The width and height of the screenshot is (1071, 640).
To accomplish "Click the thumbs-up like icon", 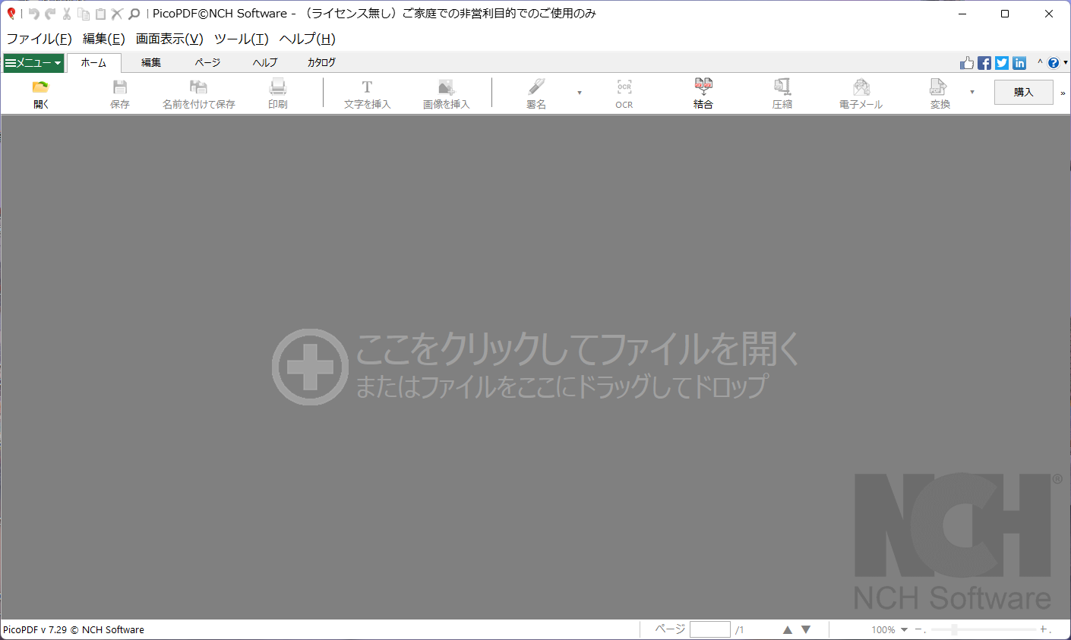I will coord(967,63).
